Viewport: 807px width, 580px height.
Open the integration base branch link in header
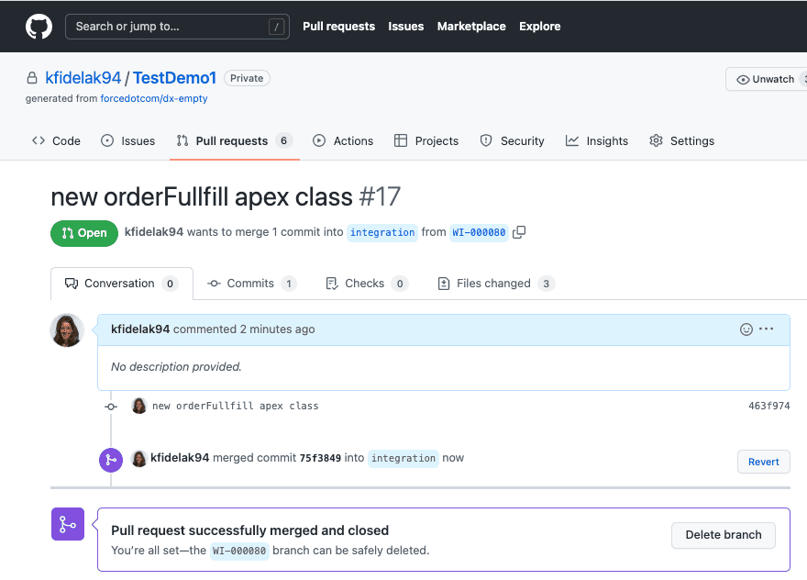click(382, 232)
